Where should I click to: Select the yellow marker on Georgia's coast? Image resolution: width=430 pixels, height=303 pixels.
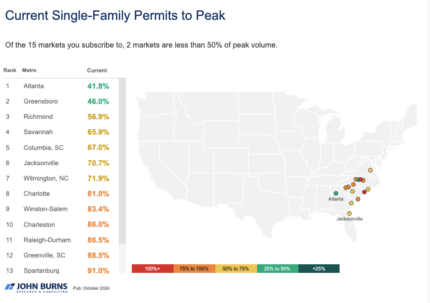(351, 203)
